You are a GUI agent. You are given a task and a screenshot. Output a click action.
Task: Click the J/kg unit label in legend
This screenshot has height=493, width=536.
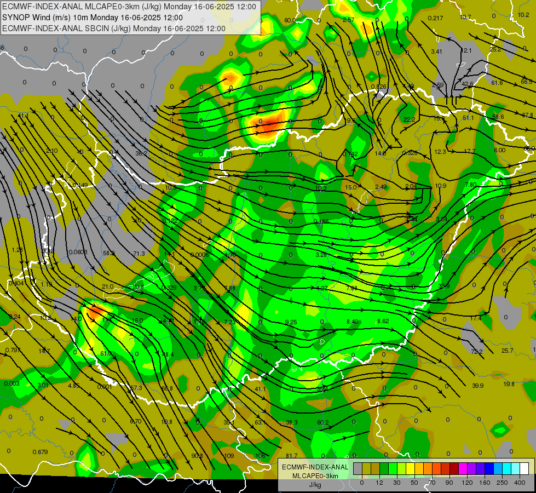pyautogui.click(x=315, y=484)
